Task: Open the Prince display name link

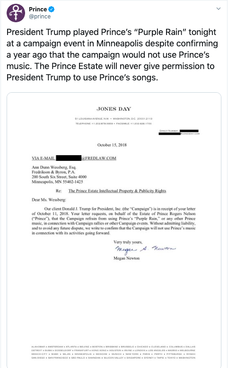Action: pyautogui.click(x=38, y=9)
